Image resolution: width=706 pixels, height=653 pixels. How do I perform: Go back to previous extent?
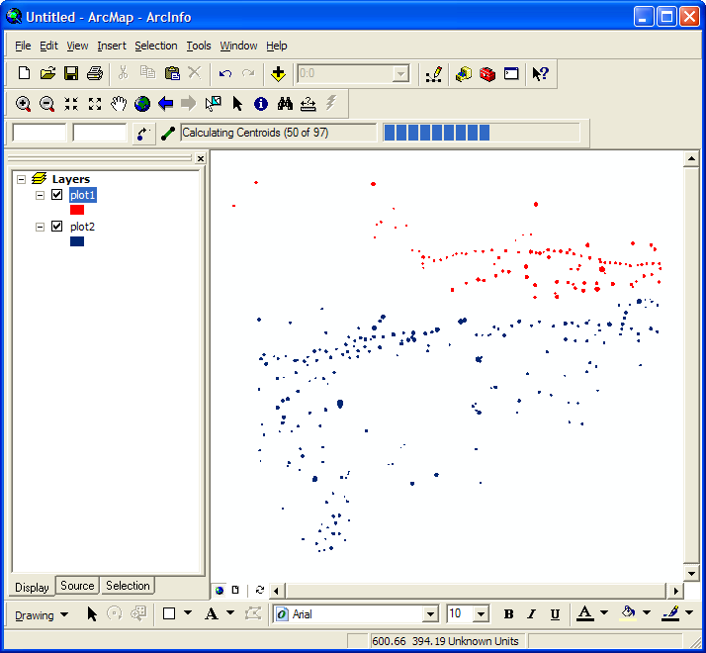[x=166, y=103]
